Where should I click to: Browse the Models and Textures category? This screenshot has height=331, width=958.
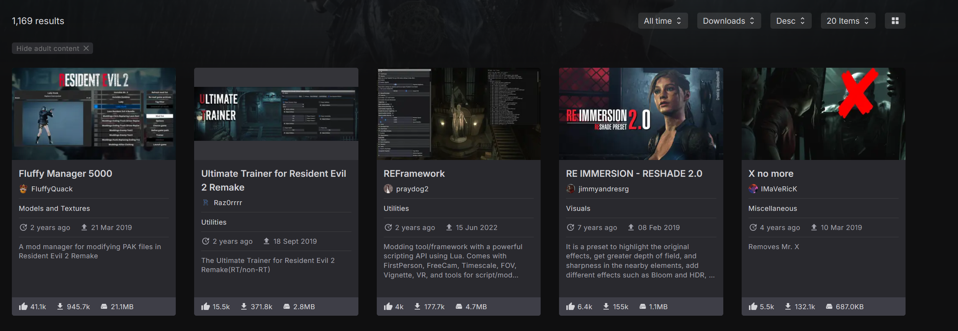[54, 209]
